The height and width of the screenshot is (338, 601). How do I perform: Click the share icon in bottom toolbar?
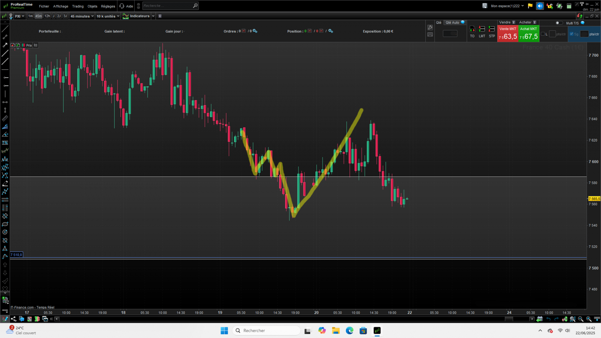tap(14, 319)
